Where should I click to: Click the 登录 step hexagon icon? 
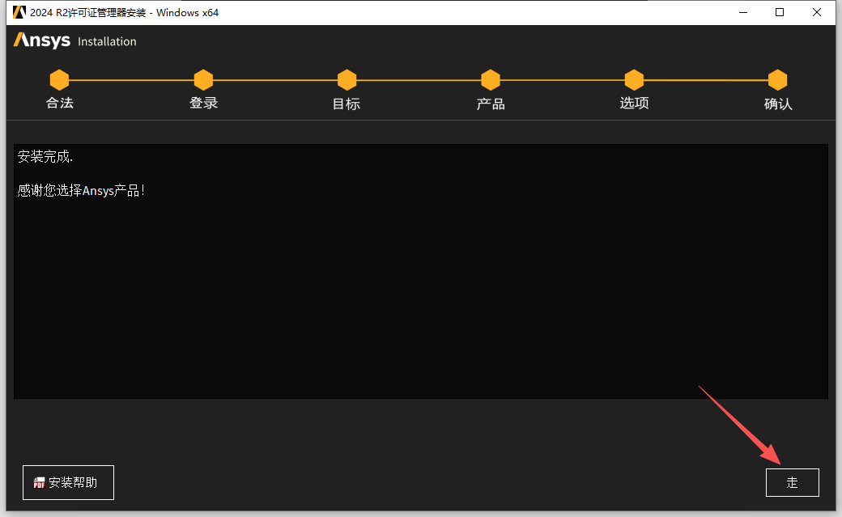203,79
